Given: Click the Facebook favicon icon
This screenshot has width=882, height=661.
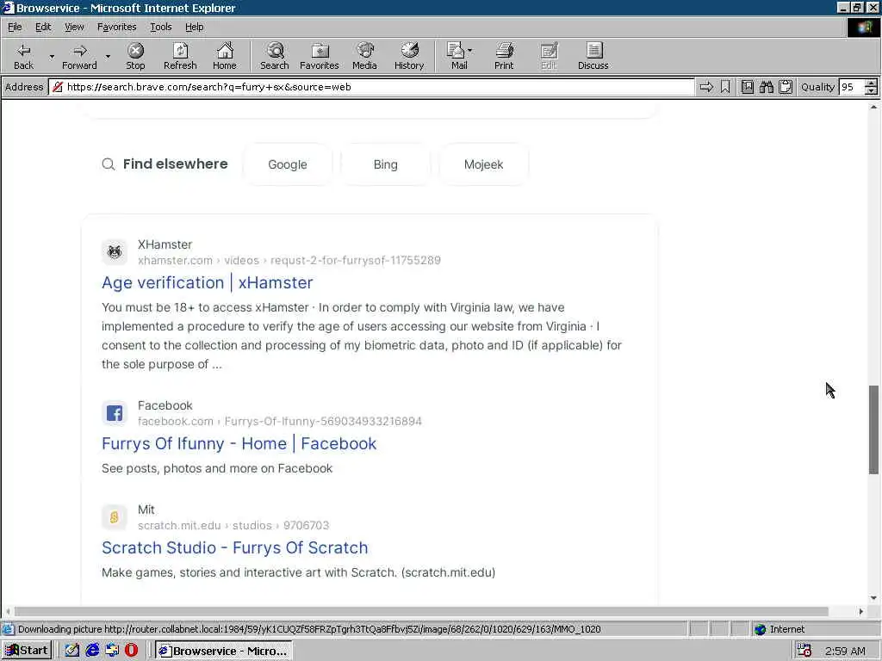Looking at the screenshot, I should click(x=115, y=413).
